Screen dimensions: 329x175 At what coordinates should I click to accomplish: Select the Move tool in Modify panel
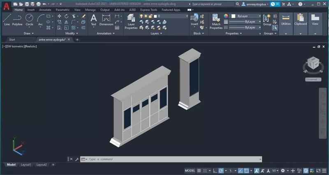tap(59, 16)
